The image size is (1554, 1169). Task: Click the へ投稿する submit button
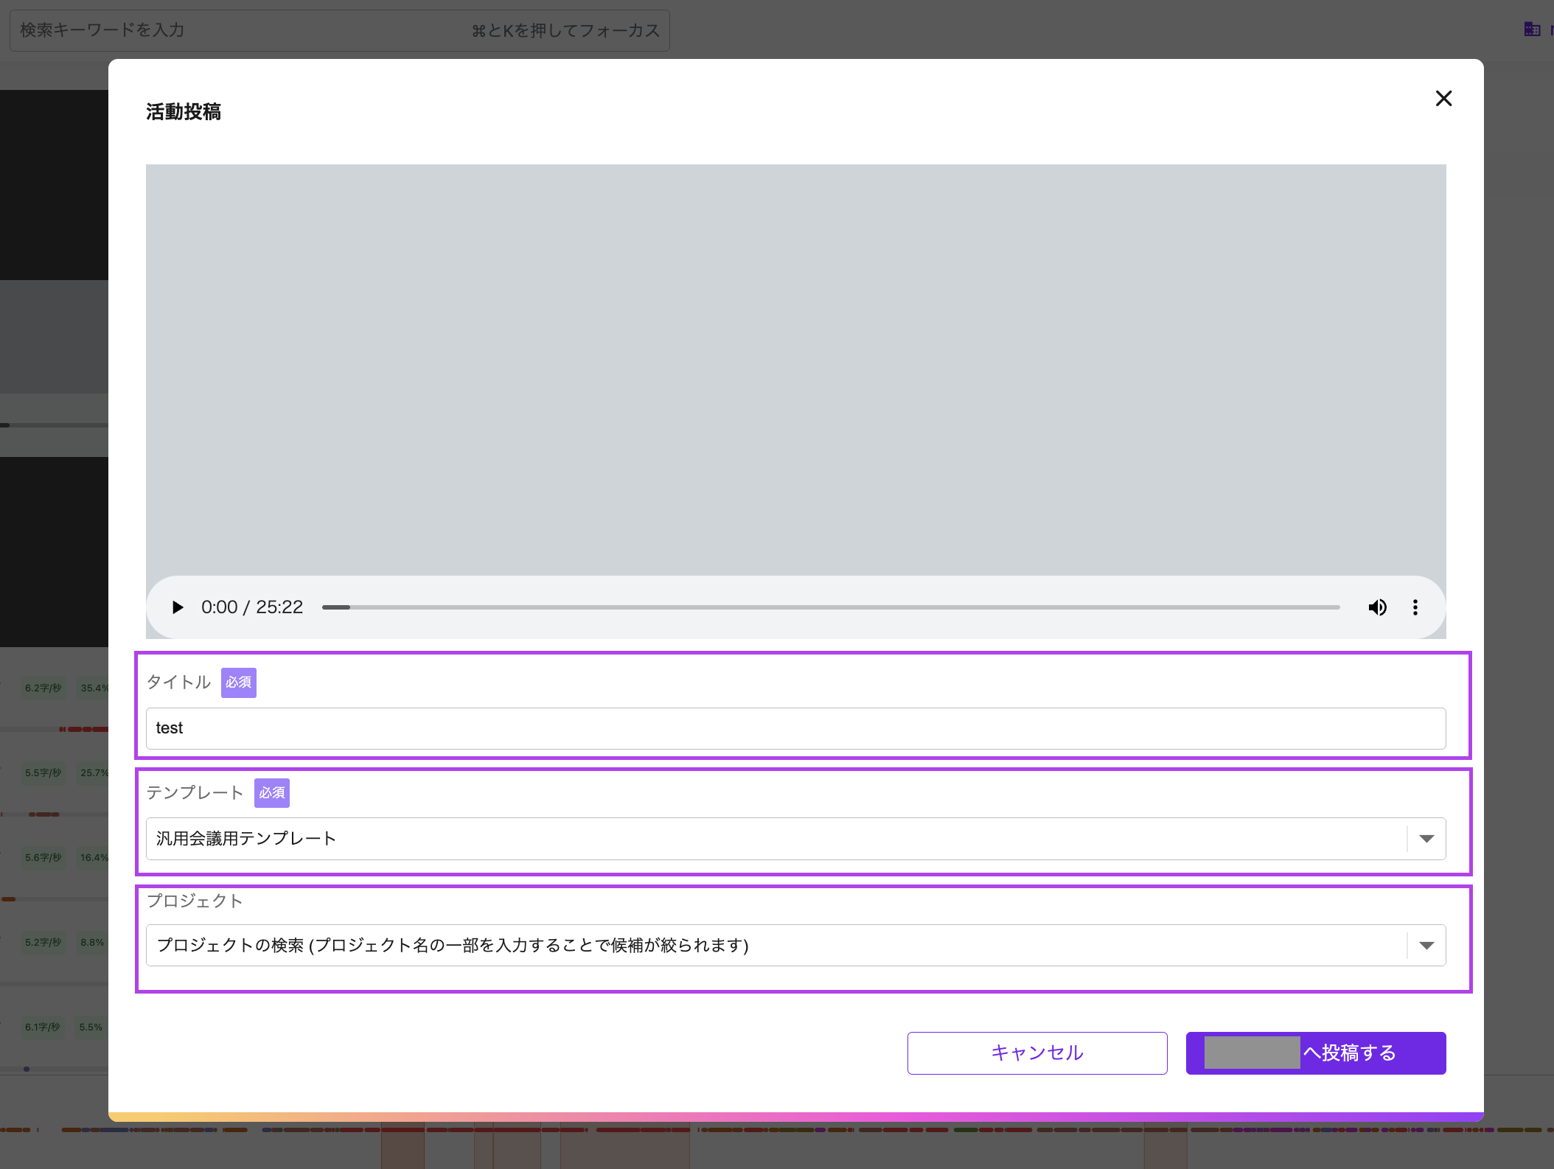tap(1316, 1053)
